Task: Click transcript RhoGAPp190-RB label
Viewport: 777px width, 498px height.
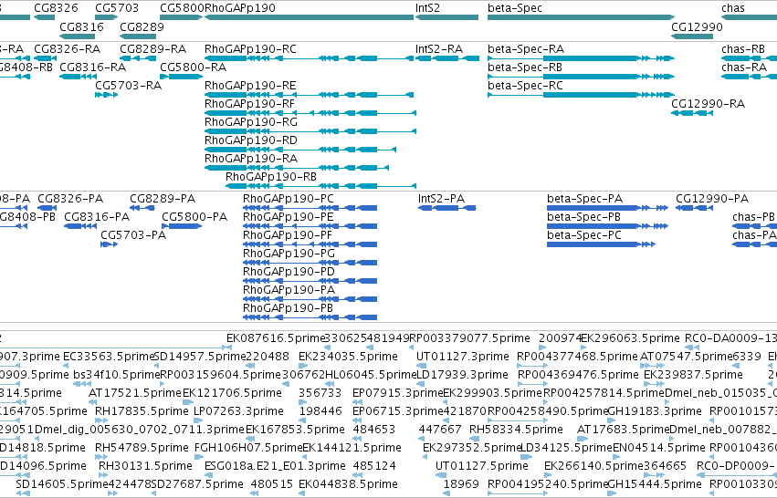Action: (271, 177)
